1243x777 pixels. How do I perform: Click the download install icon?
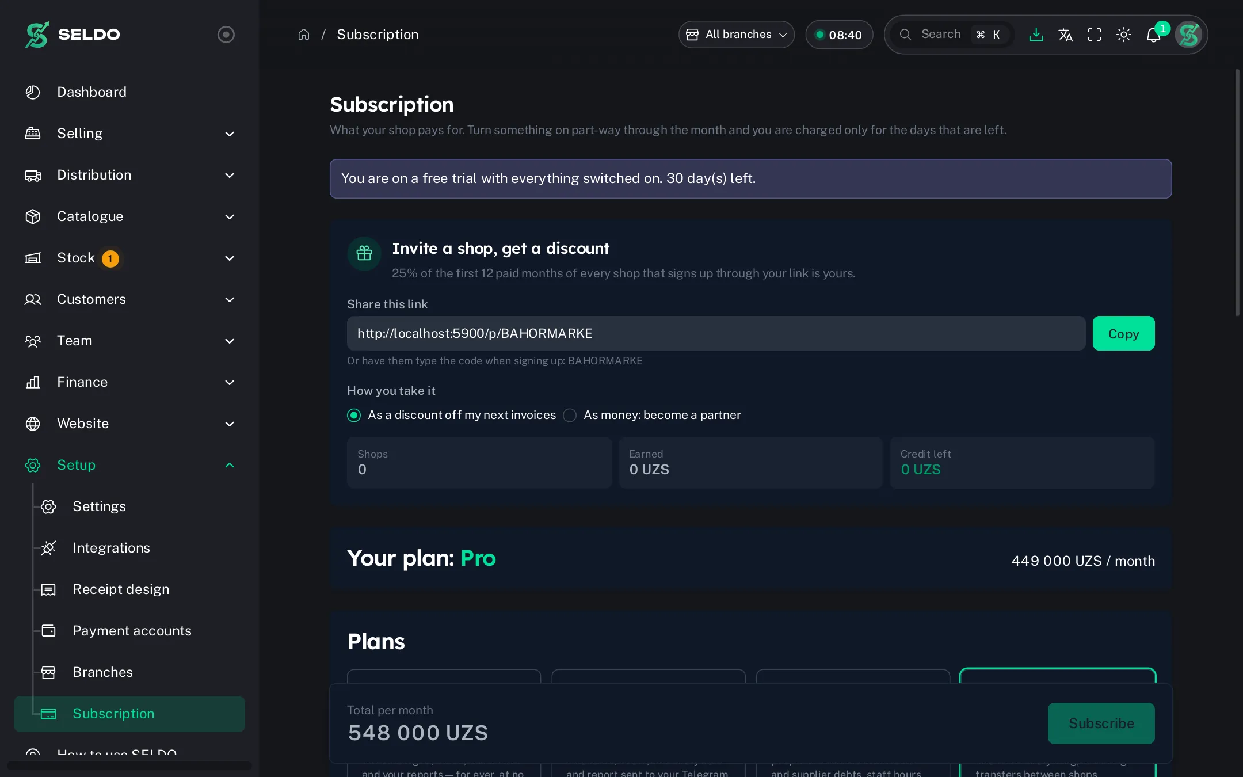[1036, 35]
